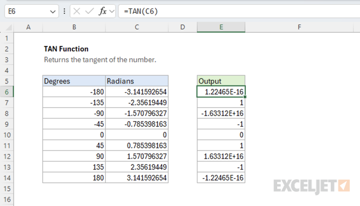Click radians cell -2.35619449
This screenshot has height=206, width=360.
[137, 102]
